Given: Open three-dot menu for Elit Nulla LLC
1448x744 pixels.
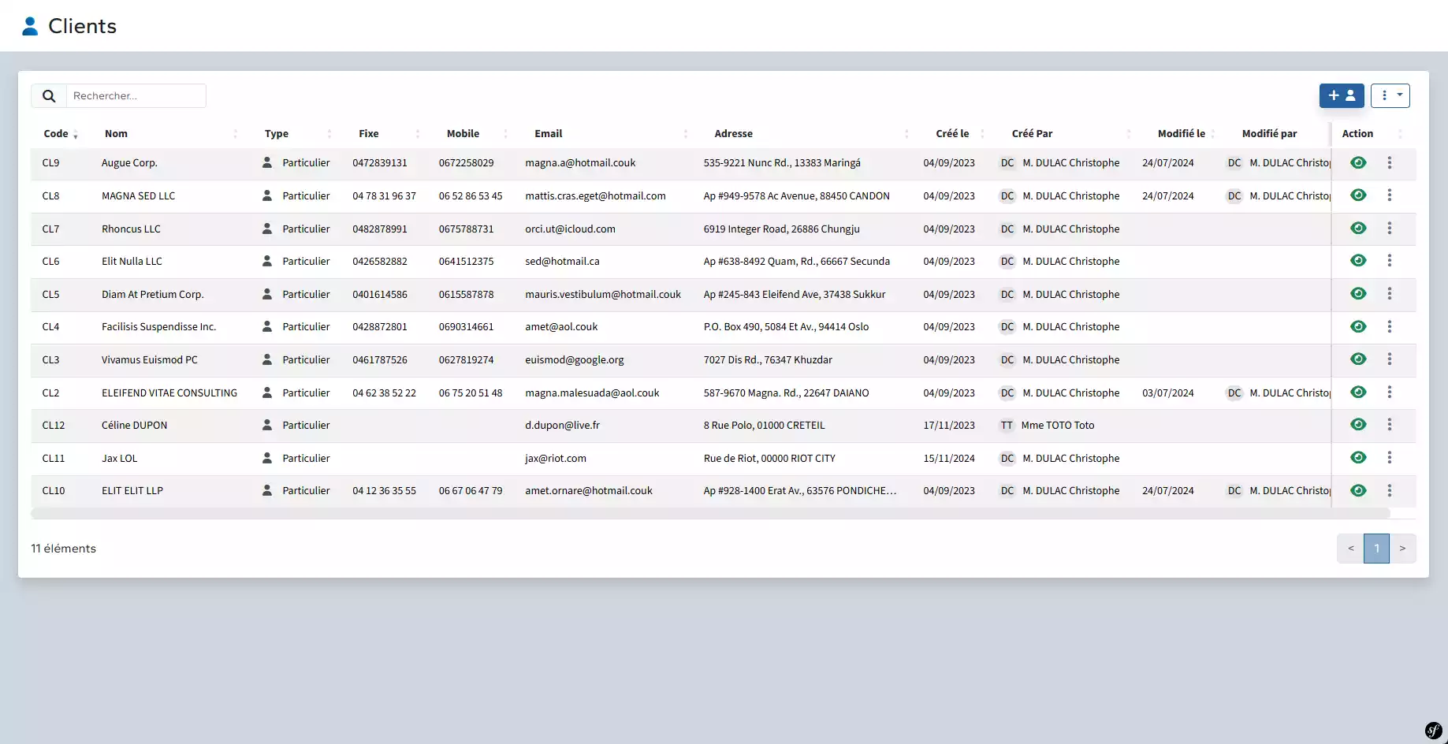Looking at the screenshot, I should [1389, 261].
